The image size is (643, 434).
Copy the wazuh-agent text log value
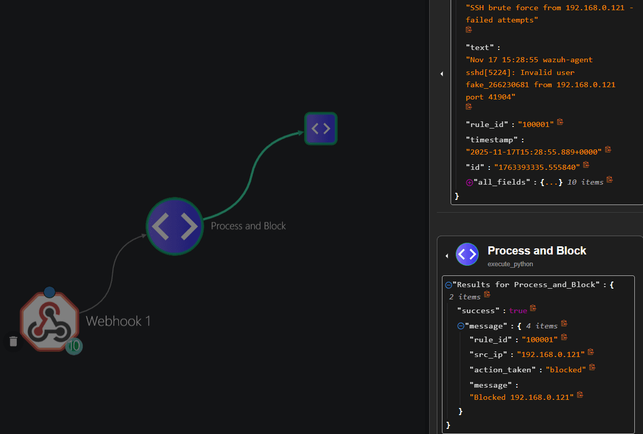pos(469,107)
